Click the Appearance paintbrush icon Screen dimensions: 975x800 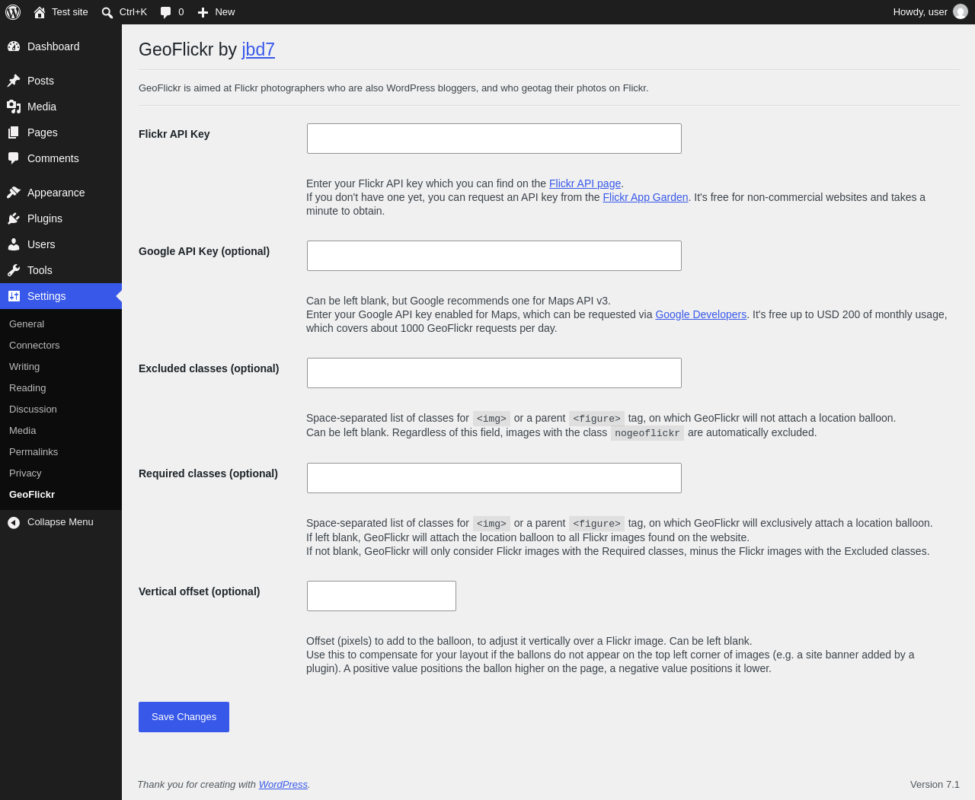pos(14,193)
